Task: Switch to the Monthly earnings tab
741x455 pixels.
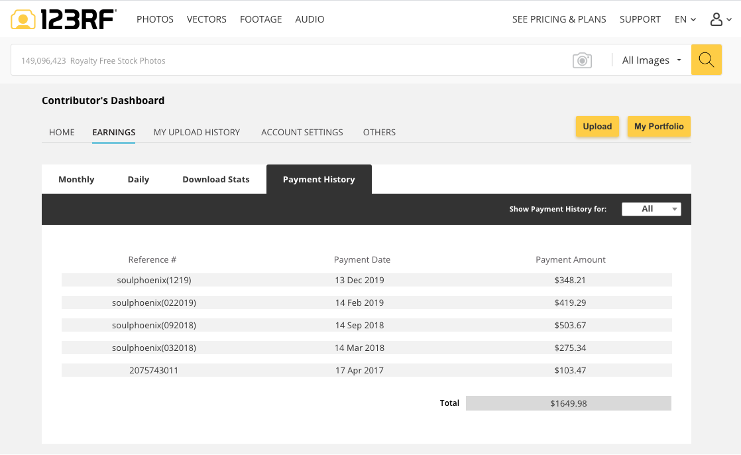Action: (x=76, y=179)
